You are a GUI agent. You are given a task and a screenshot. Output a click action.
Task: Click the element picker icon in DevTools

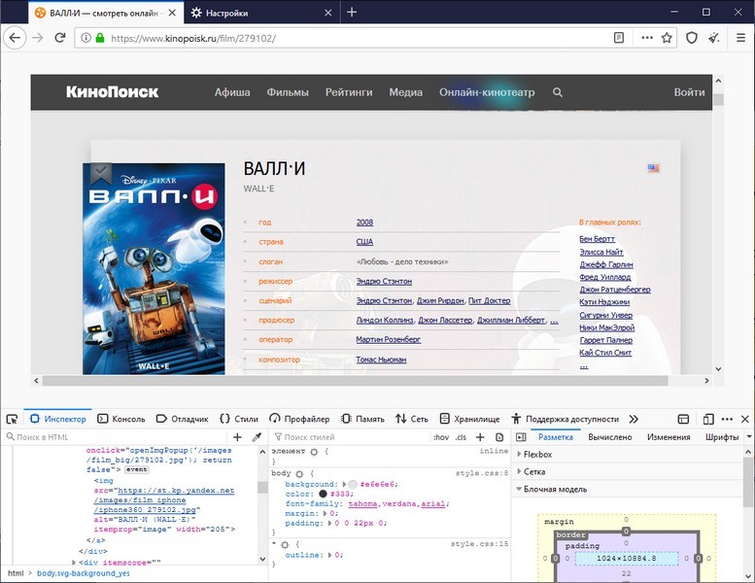coord(13,419)
